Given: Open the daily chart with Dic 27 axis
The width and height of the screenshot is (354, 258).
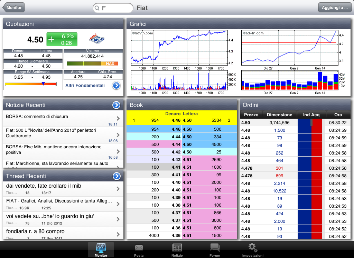Looking at the screenshot, I should click(x=290, y=48).
